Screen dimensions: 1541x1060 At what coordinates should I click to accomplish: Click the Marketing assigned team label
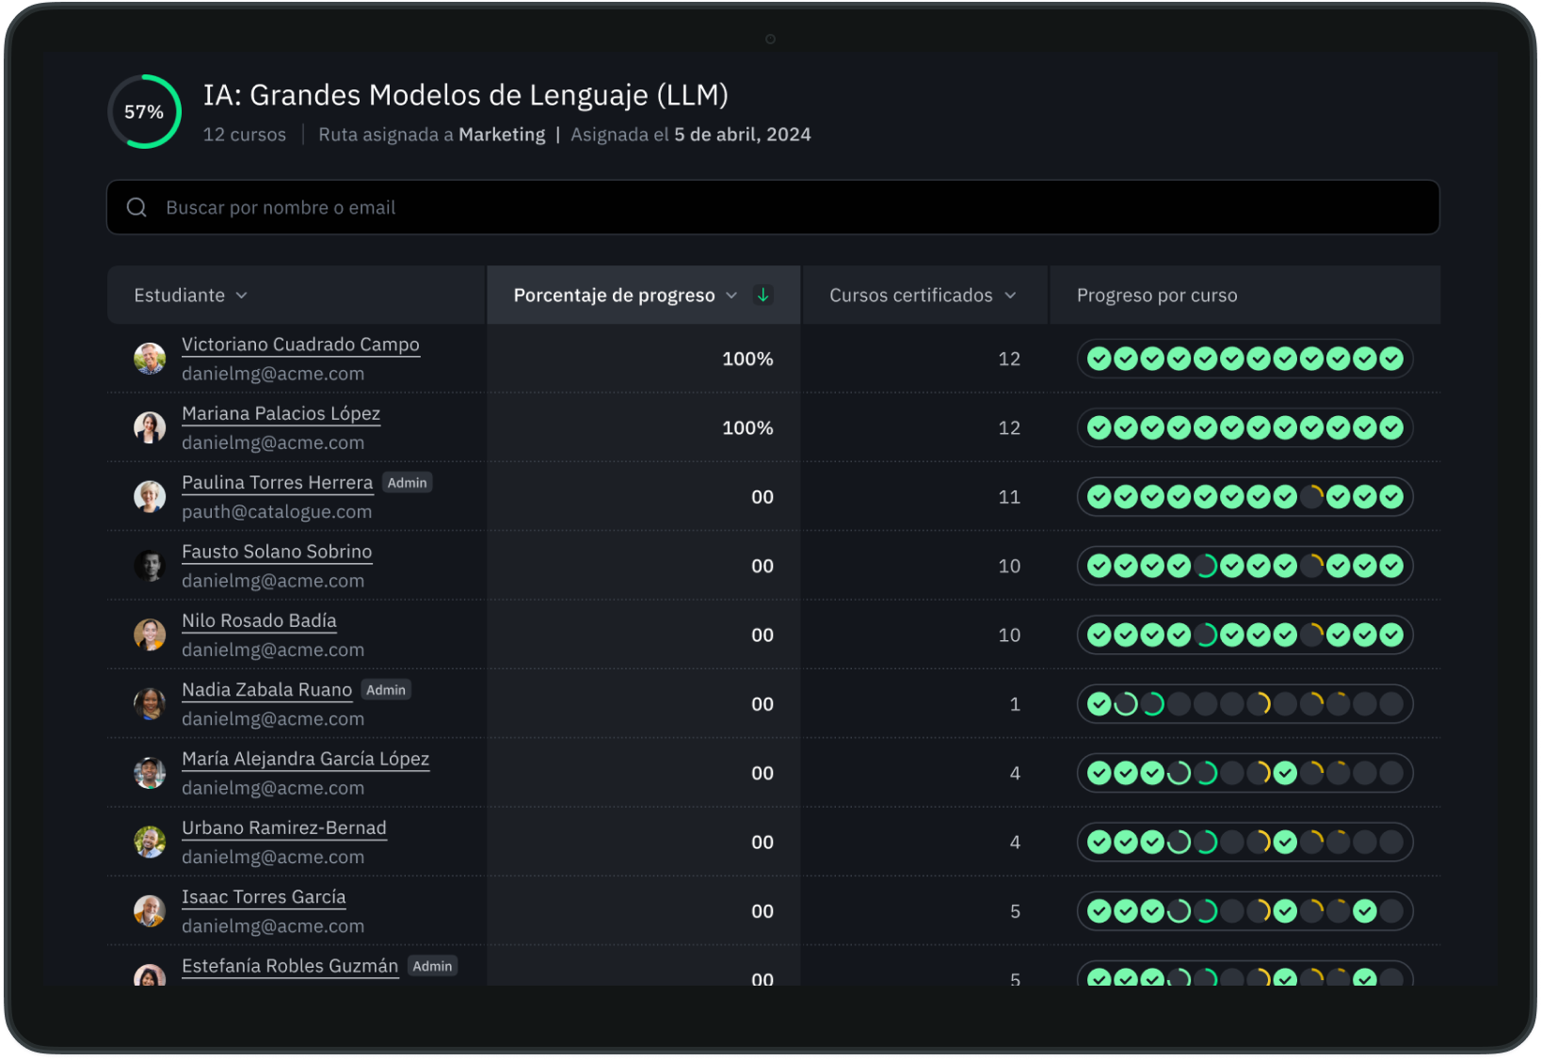[502, 135]
